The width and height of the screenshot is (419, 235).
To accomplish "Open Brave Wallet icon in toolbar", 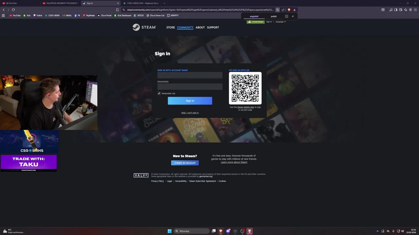I will [401, 10].
